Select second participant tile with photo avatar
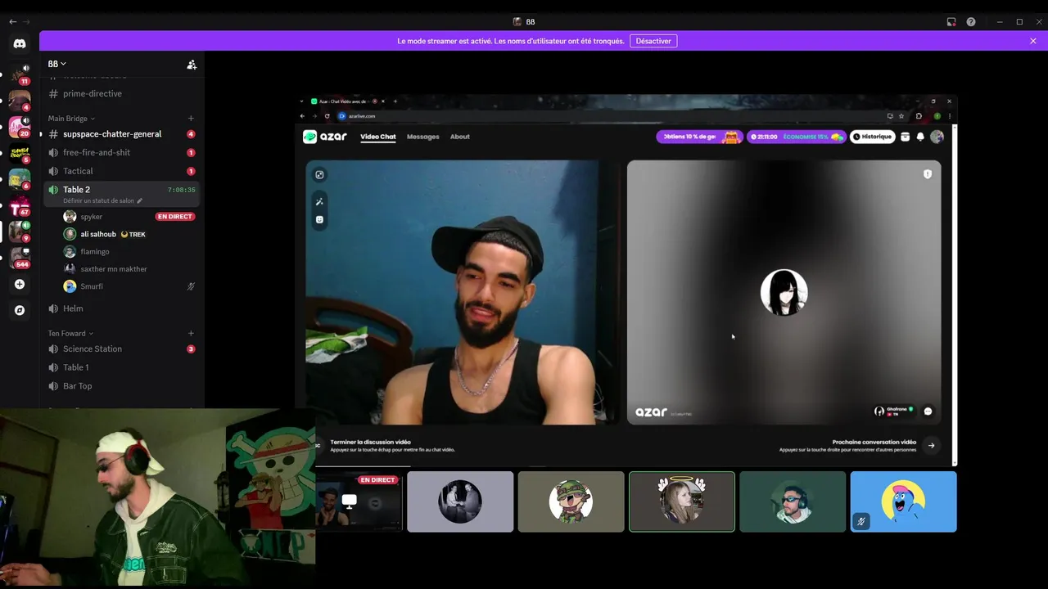 pyautogui.click(x=460, y=501)
